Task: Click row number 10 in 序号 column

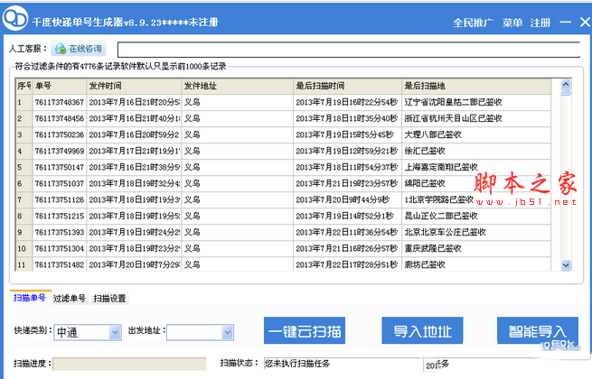Action: point(23,248)
